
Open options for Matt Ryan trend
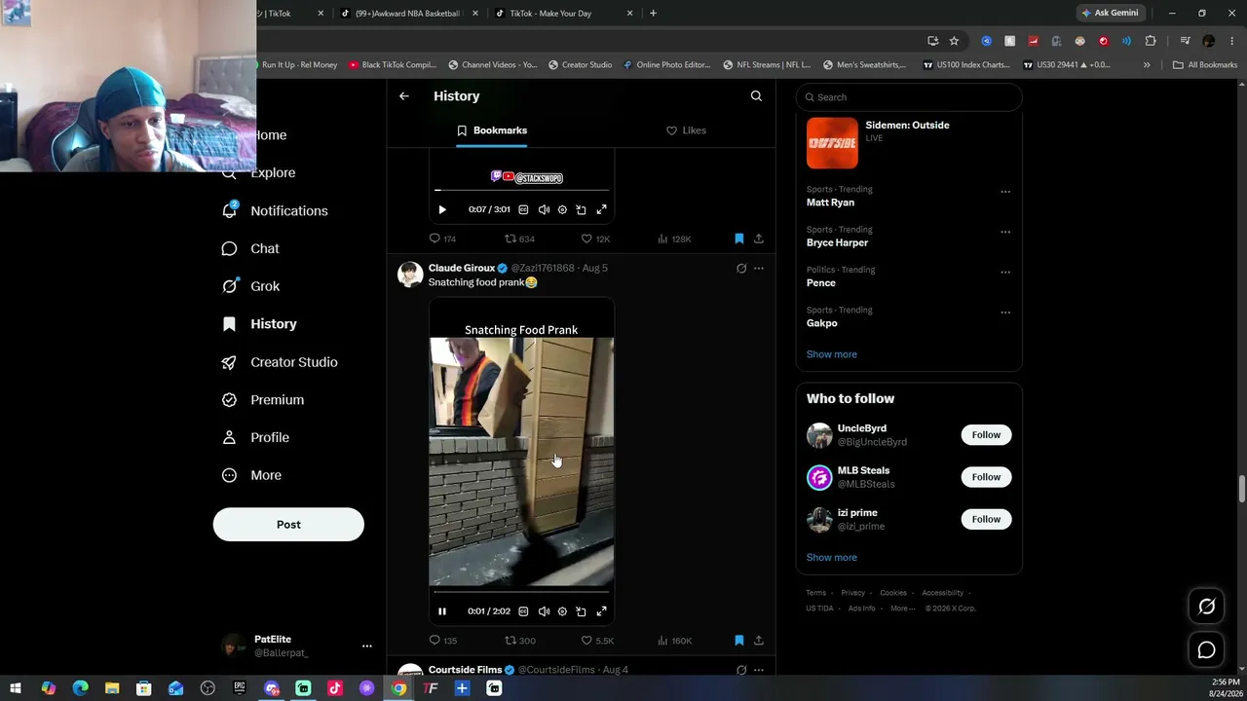pyautogui.click(x=1005, y=192)
